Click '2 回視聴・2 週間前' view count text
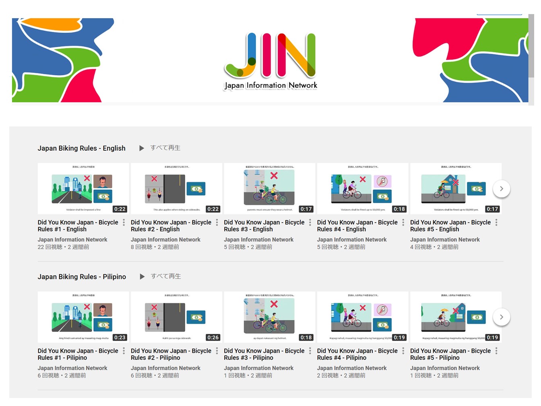 [x=341, y=375]
